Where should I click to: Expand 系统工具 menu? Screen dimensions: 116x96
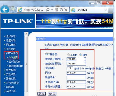11,91
